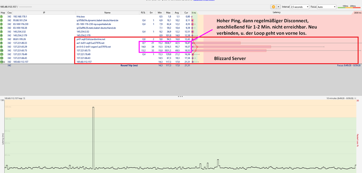Viewport: 362px width, 173px height.
Task: Click the Min column header
Action: (160, 13)
